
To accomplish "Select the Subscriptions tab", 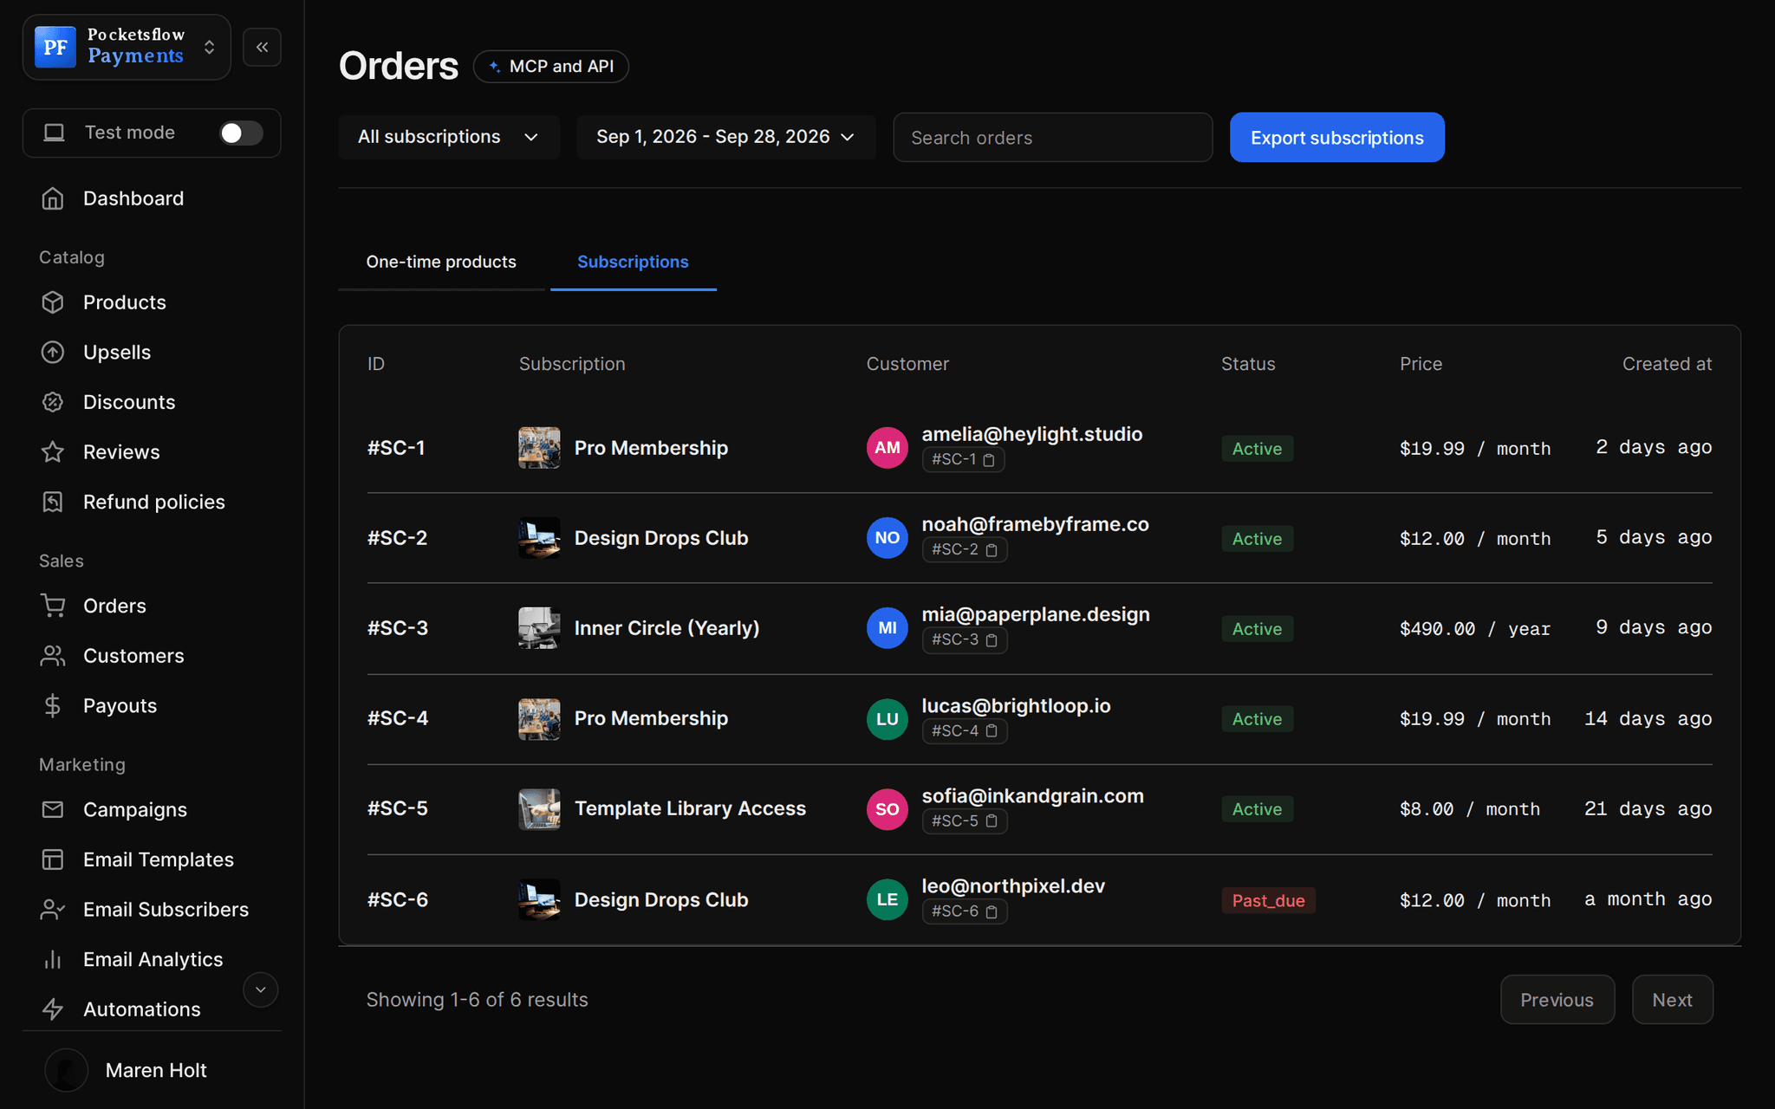I will [x=633, y=262].
